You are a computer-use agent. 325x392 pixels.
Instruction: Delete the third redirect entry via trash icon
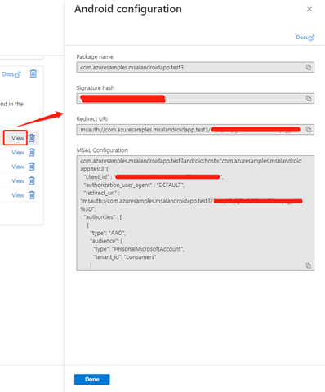point(32,167)
